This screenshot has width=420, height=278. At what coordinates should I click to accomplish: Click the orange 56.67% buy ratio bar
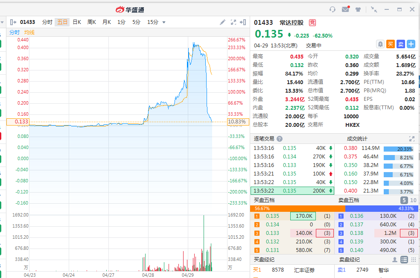click(297, 208)
